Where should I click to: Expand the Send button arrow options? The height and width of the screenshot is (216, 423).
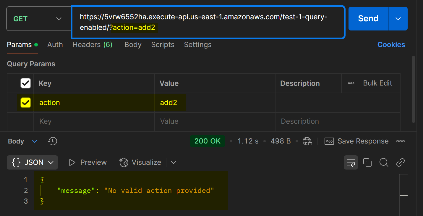[398, 19]
